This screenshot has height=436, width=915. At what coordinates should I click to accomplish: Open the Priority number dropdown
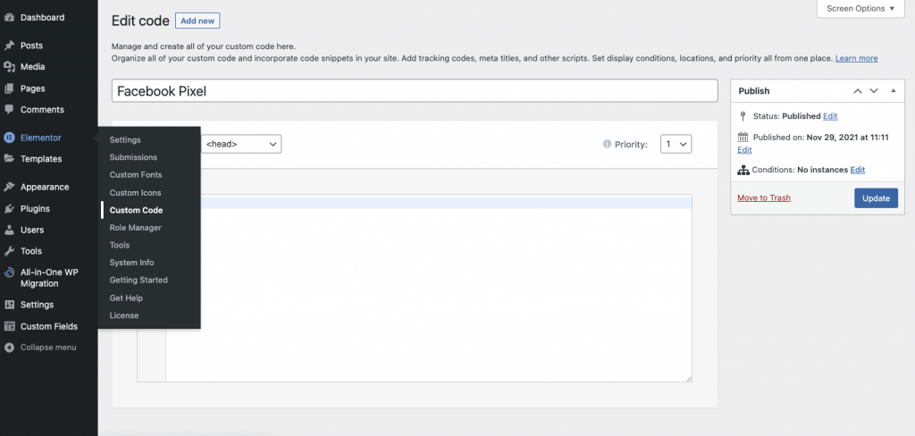676,144
